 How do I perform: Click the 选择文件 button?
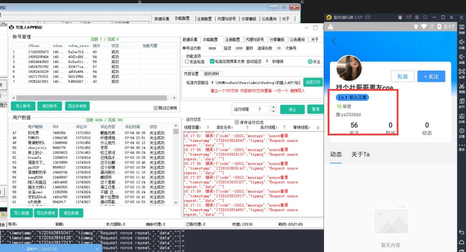tap(313, 82)
